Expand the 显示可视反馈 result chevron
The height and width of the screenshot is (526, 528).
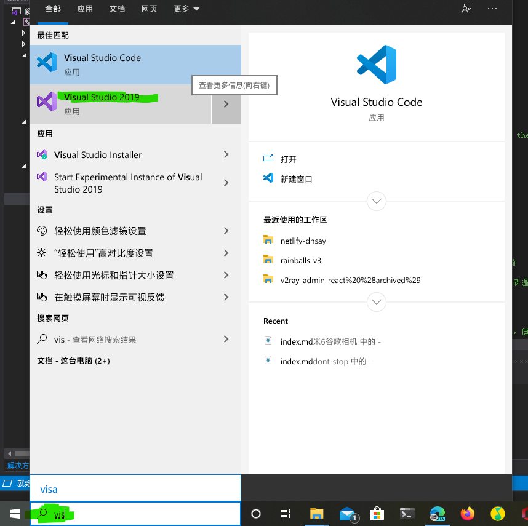[x=226, y=297]
